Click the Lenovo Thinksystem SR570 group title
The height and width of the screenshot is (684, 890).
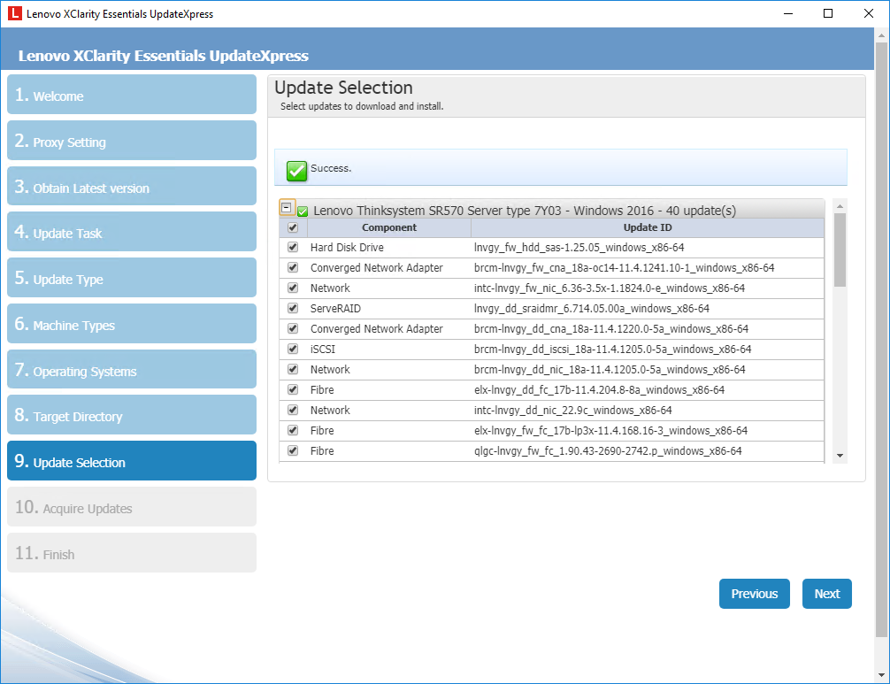pyautogui.click(x=525, y=211)
